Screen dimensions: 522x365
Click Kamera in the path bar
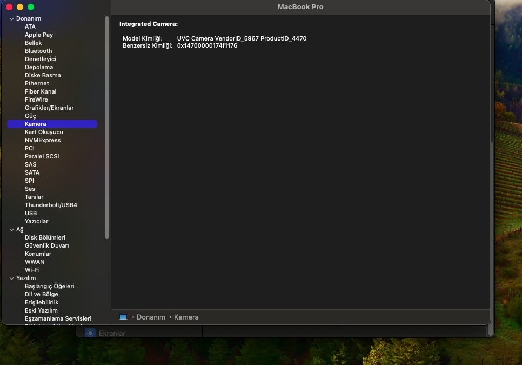click(186, 317)
